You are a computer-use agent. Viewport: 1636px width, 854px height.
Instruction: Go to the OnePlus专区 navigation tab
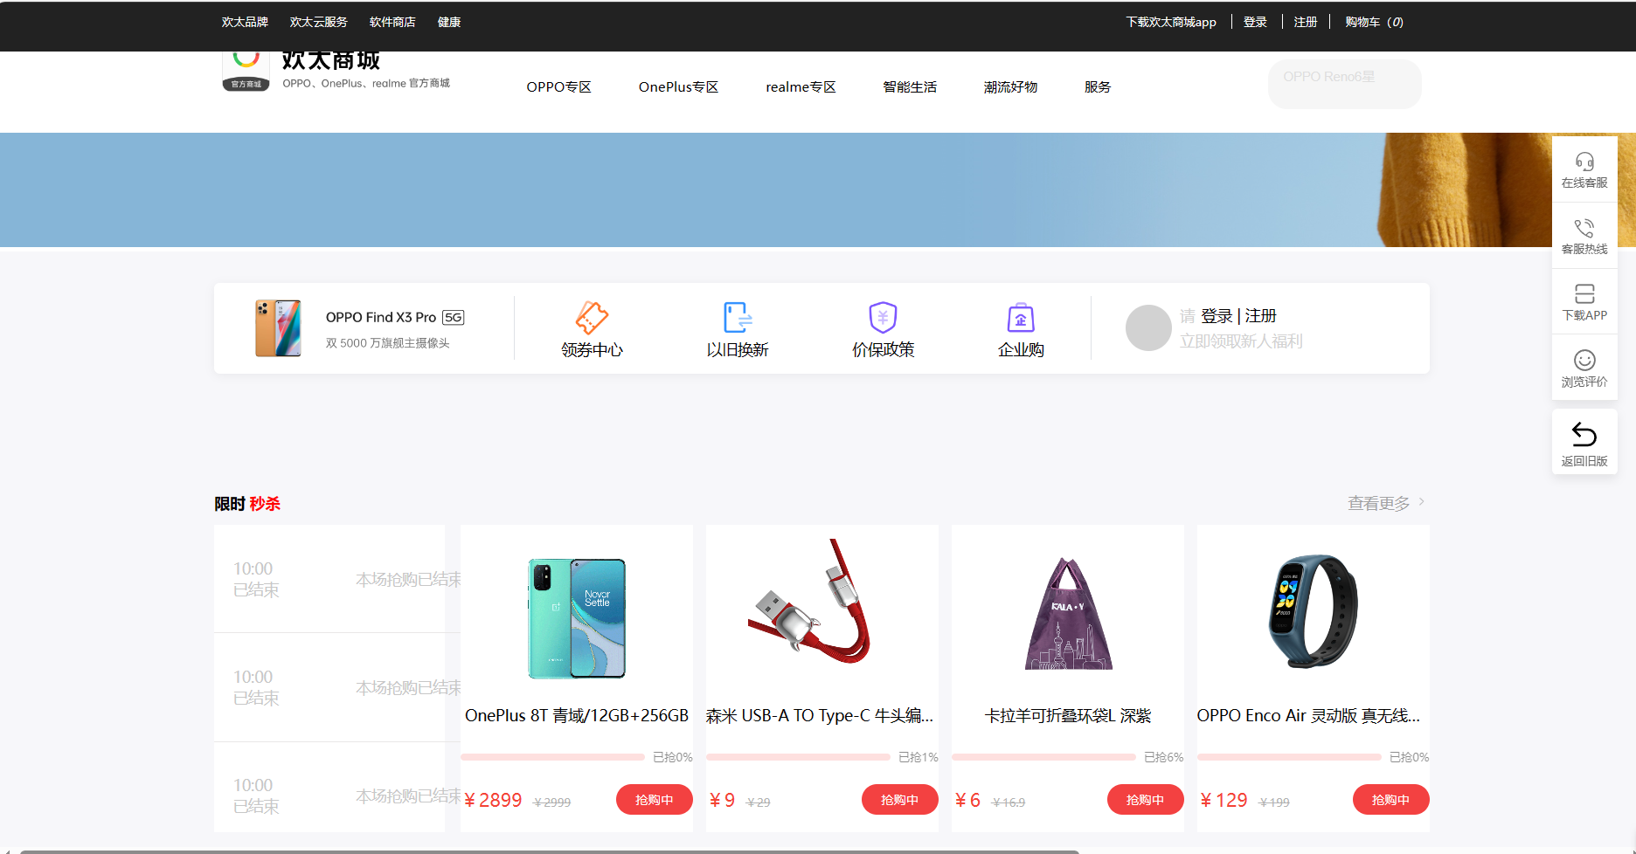point(678,87)
